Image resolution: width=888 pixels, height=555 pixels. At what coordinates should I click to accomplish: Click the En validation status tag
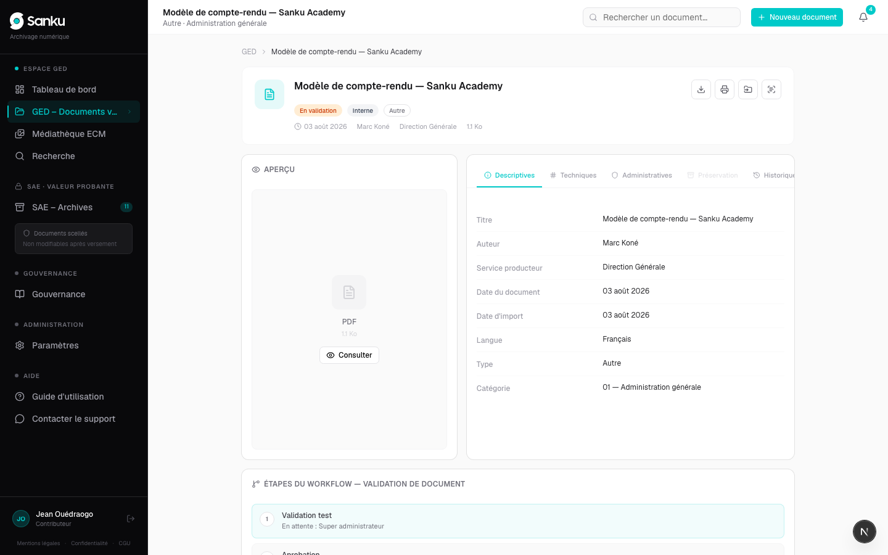(x=318, y=110)
